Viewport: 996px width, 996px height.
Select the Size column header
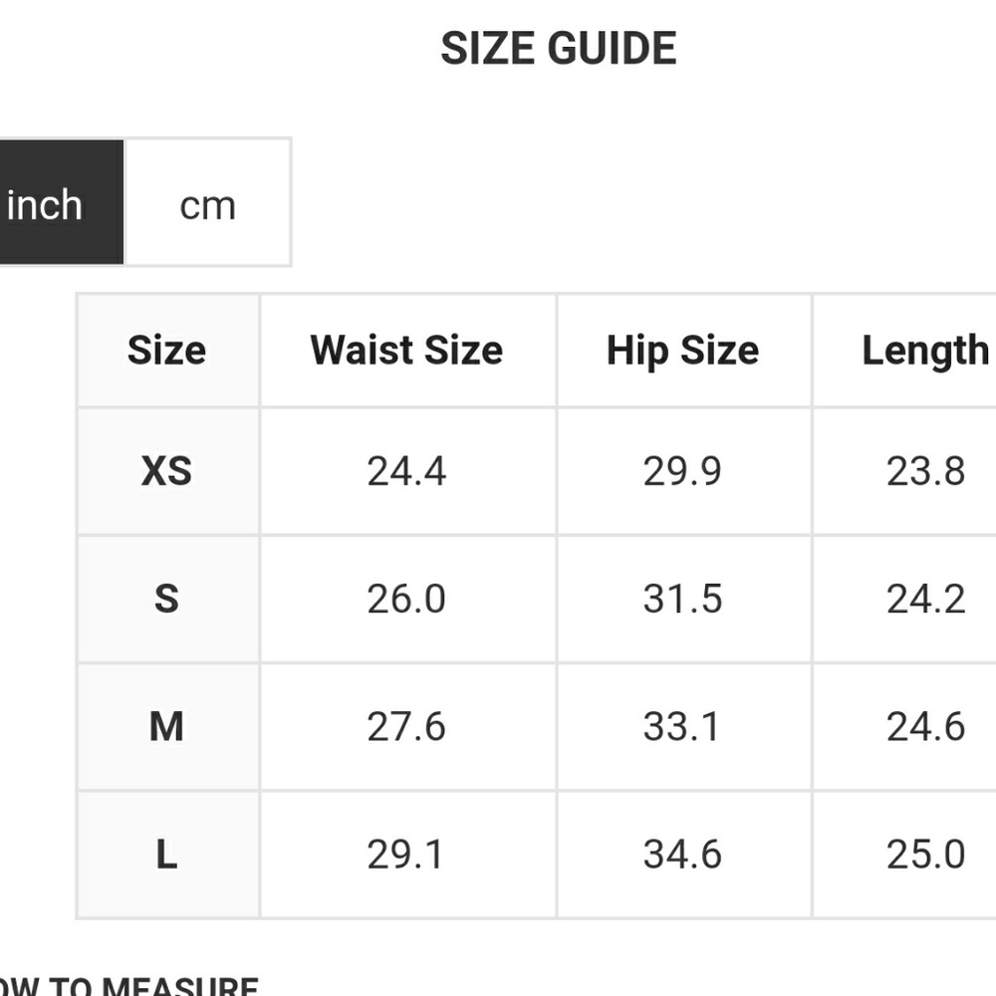[167, 351]
